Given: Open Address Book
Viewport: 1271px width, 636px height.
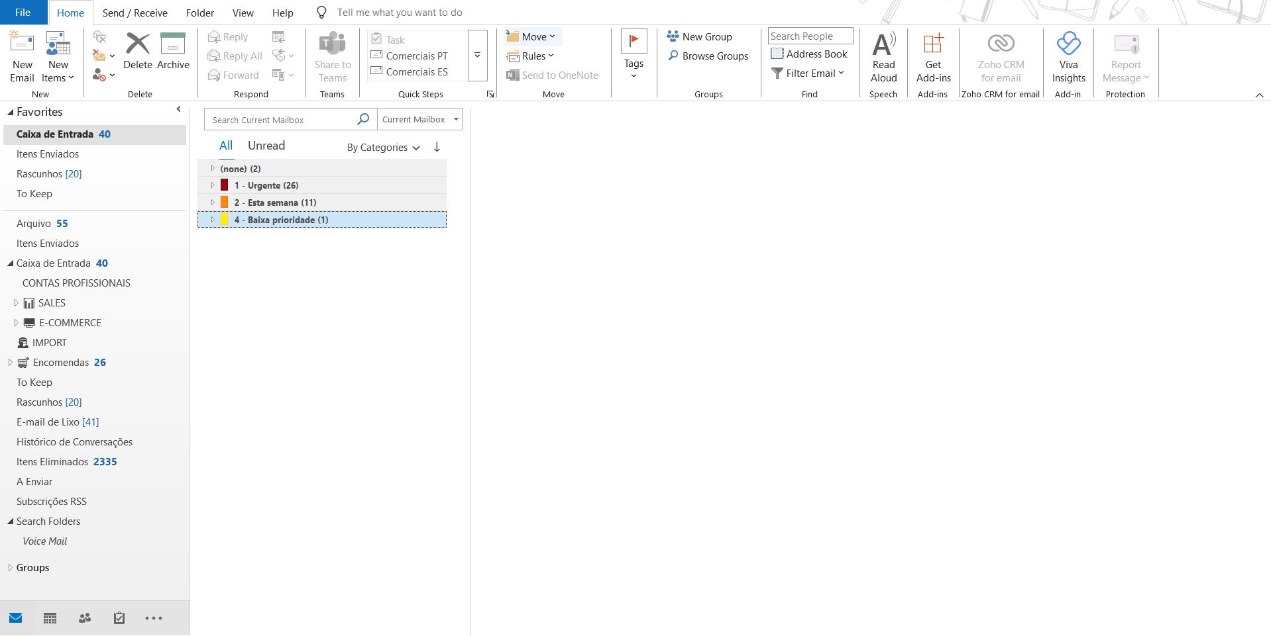Looking at the screenshot, I should tap(809, 54).
